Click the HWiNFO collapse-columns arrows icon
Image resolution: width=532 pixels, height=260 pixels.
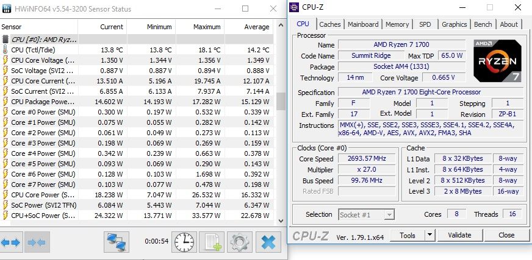(37, 242)
